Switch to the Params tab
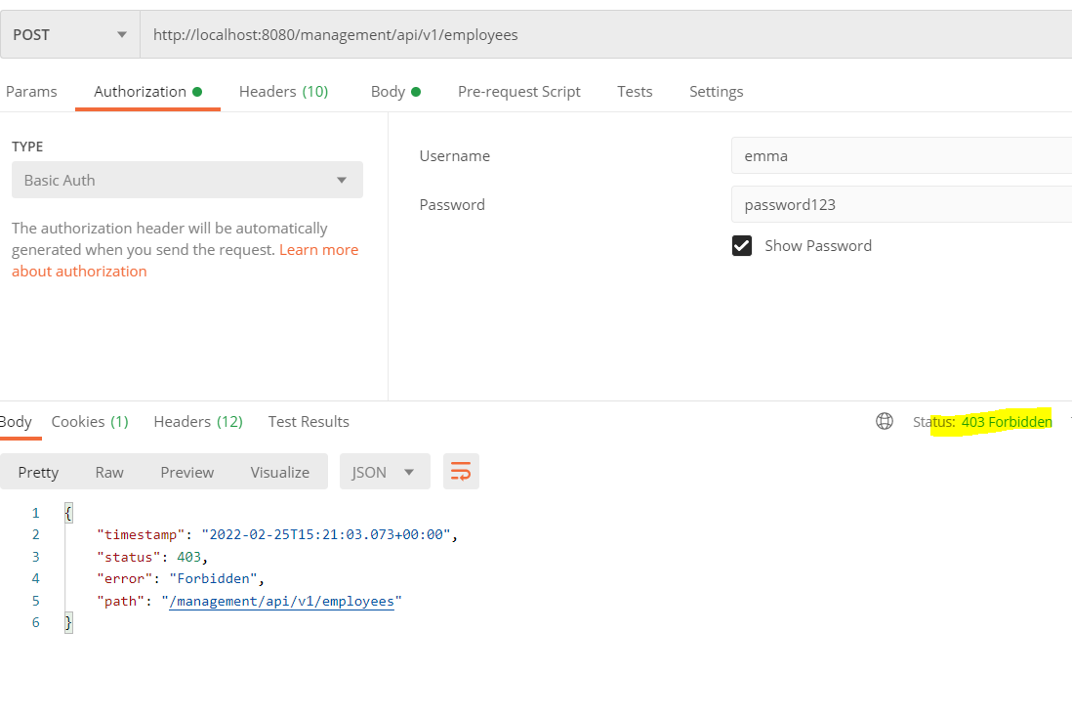Image resolution: width=1072 pixels, height=715 pixels. pos(31,92)
